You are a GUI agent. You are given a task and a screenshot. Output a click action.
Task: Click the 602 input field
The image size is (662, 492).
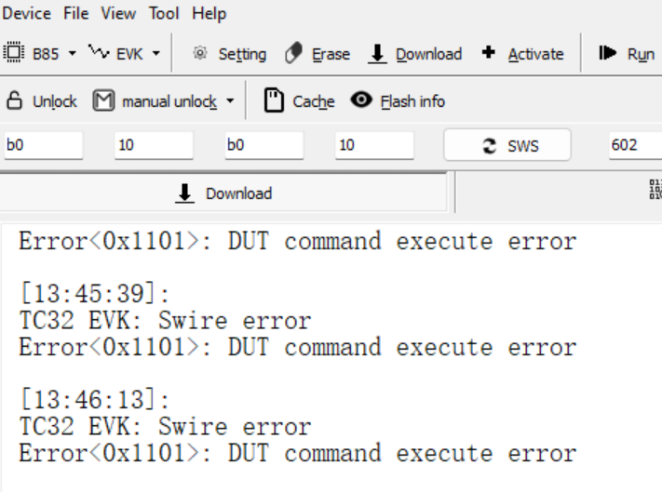[635, 145]
